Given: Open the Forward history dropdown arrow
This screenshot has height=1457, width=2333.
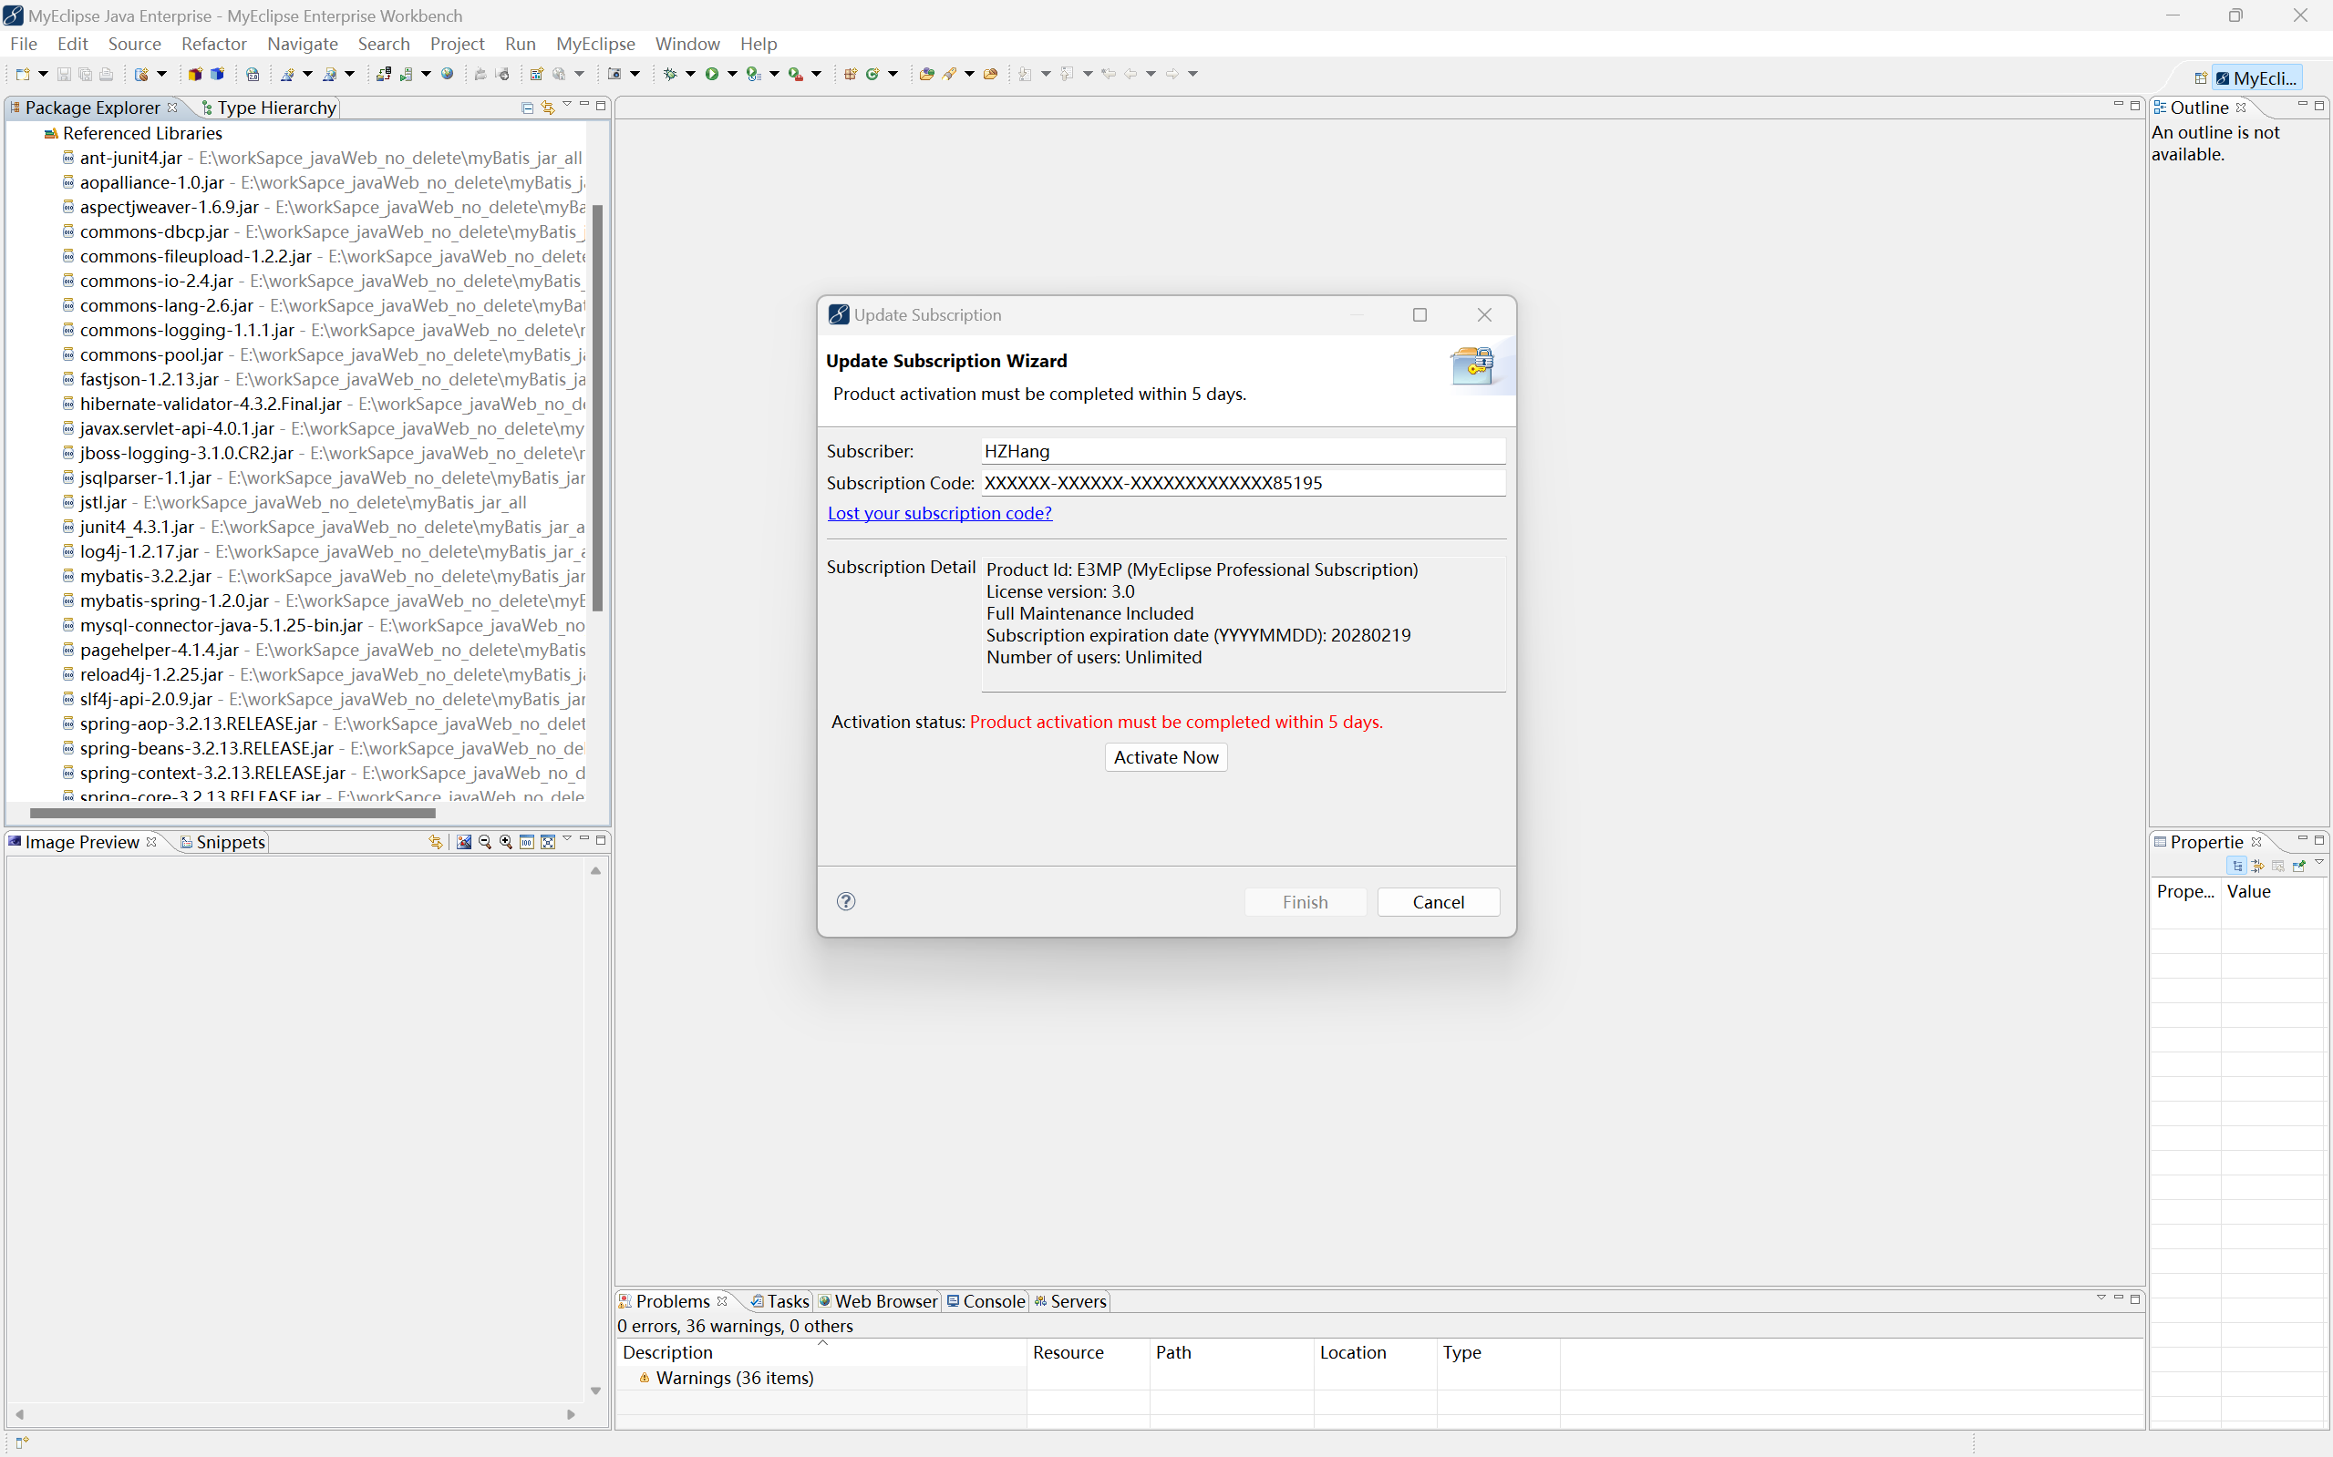Looking at the screenshot, I should tap(1193, 74).
